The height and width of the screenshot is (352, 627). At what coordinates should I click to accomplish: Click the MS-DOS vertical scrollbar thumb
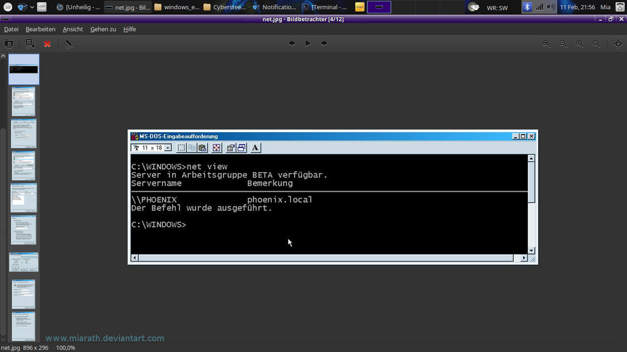coord(531,182)
